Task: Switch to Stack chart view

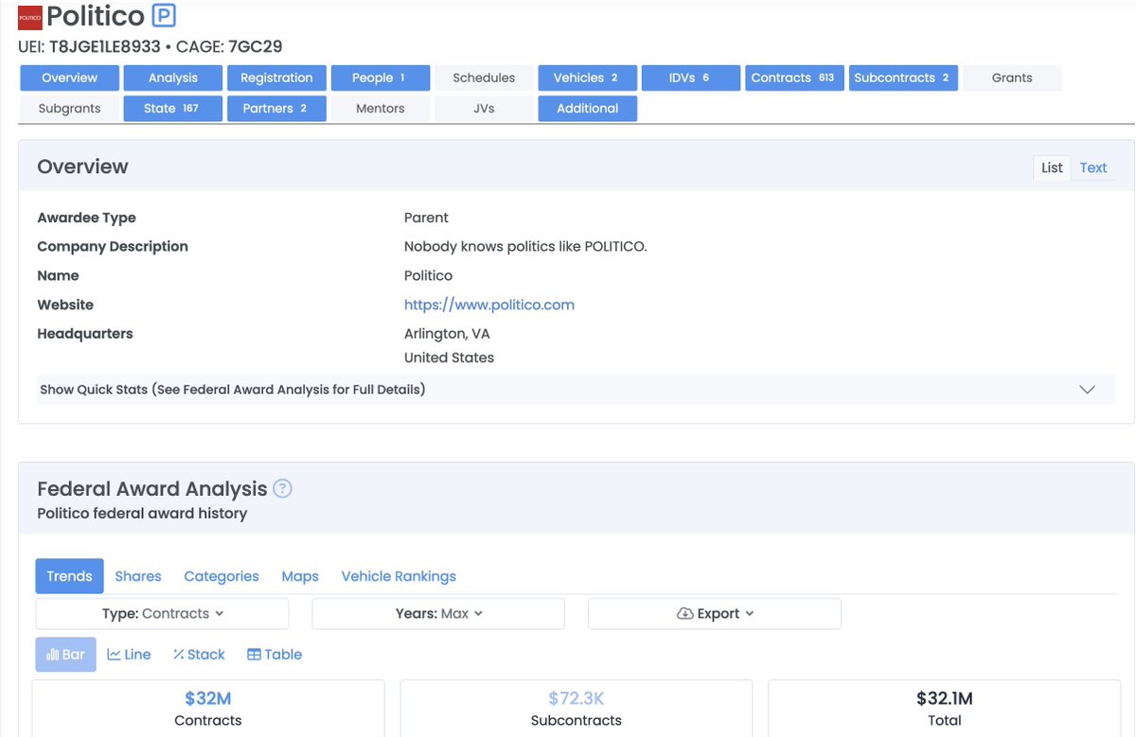Action: [199, 654]
